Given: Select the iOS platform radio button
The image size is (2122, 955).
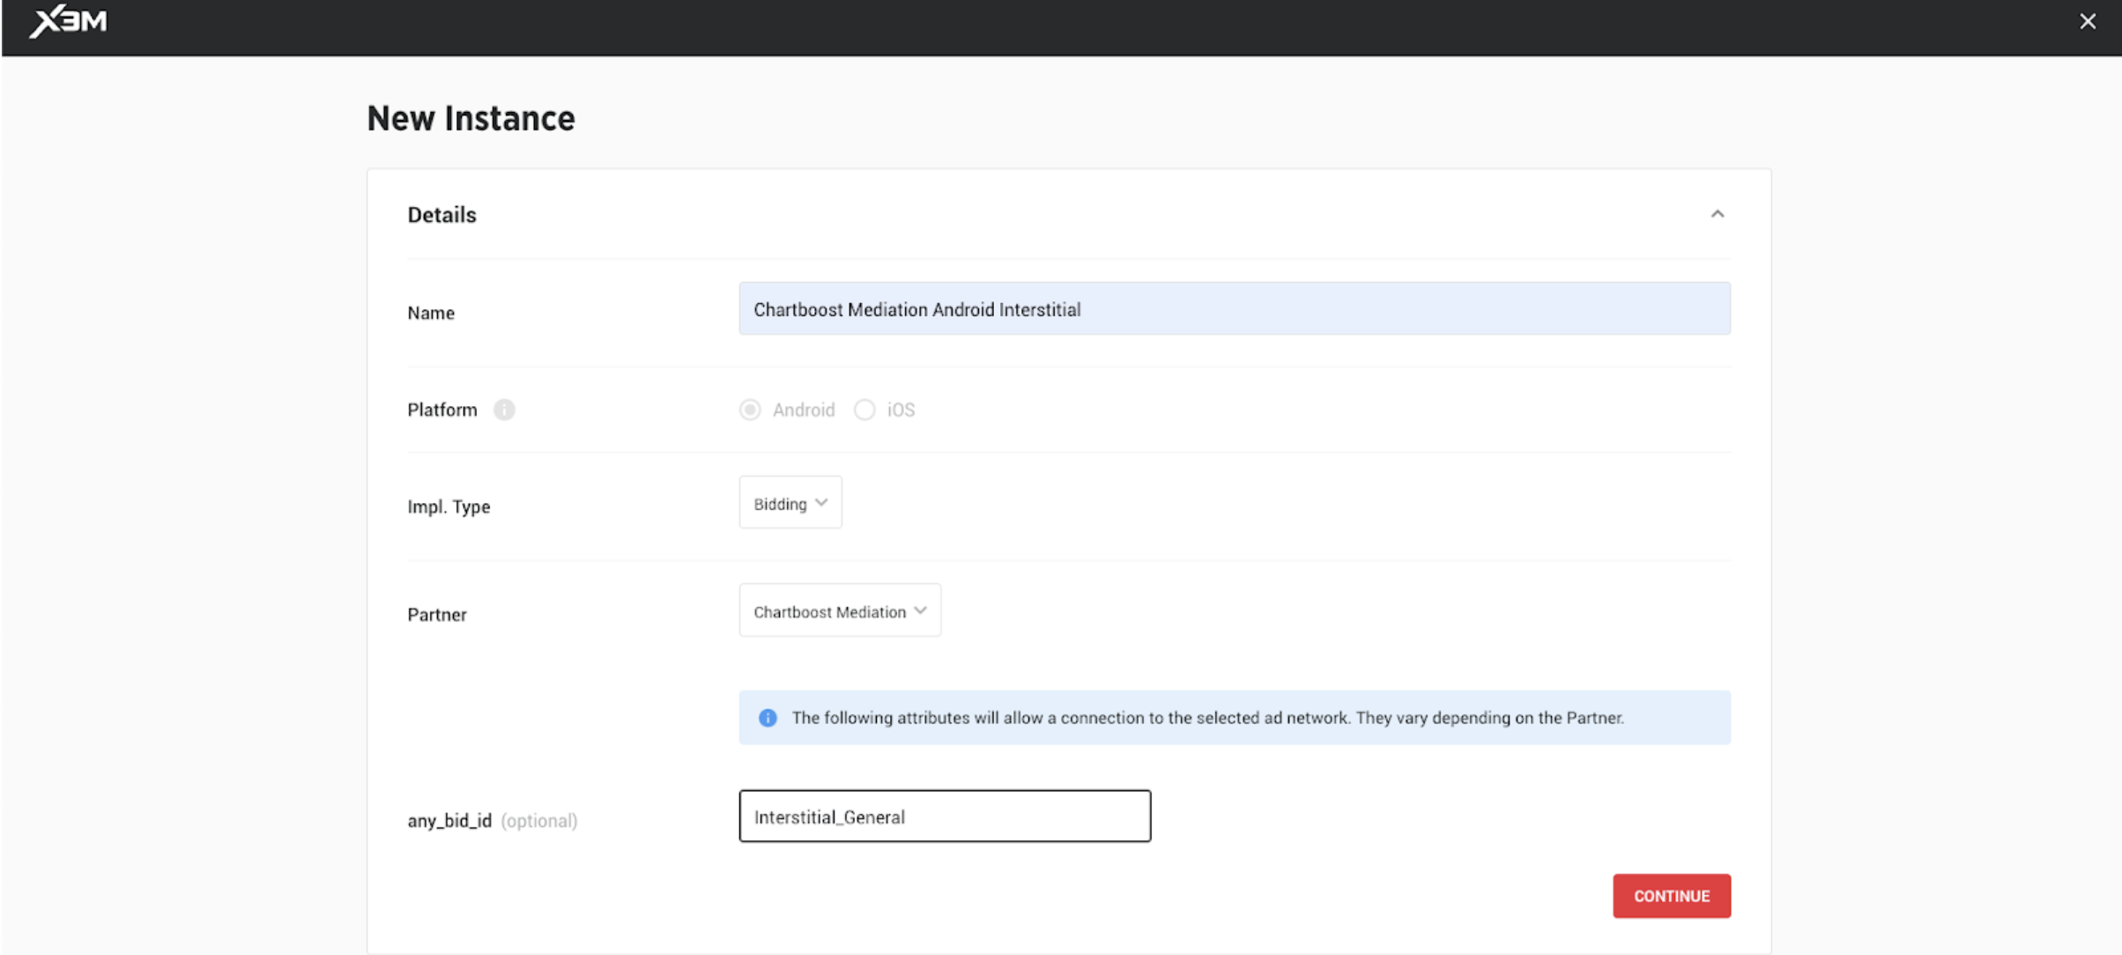Looking at the screenshot, I should click(864, 410).
